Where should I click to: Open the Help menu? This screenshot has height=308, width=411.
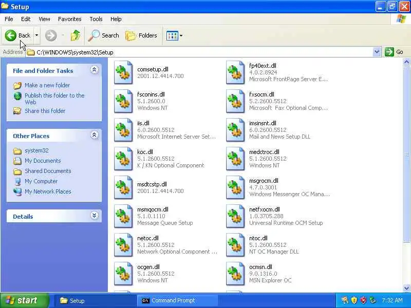tap(116, 19)
